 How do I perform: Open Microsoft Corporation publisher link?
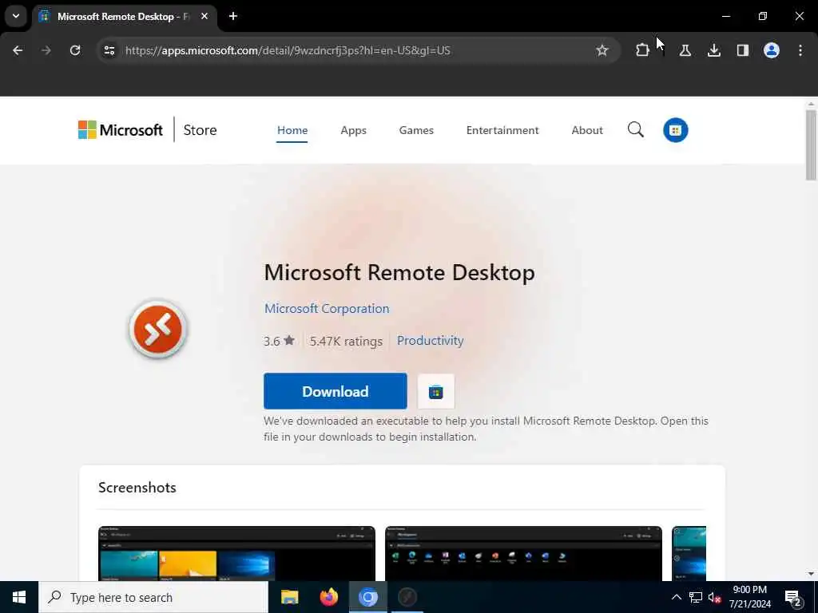tap(327, 309)
